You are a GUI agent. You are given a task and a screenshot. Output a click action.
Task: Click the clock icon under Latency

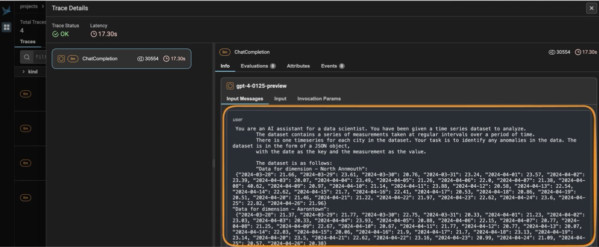(93, 34)
